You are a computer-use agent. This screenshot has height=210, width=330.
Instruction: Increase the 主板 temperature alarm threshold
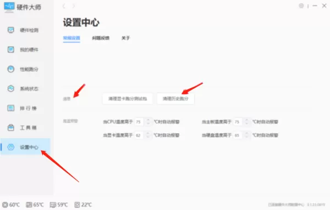246,120
